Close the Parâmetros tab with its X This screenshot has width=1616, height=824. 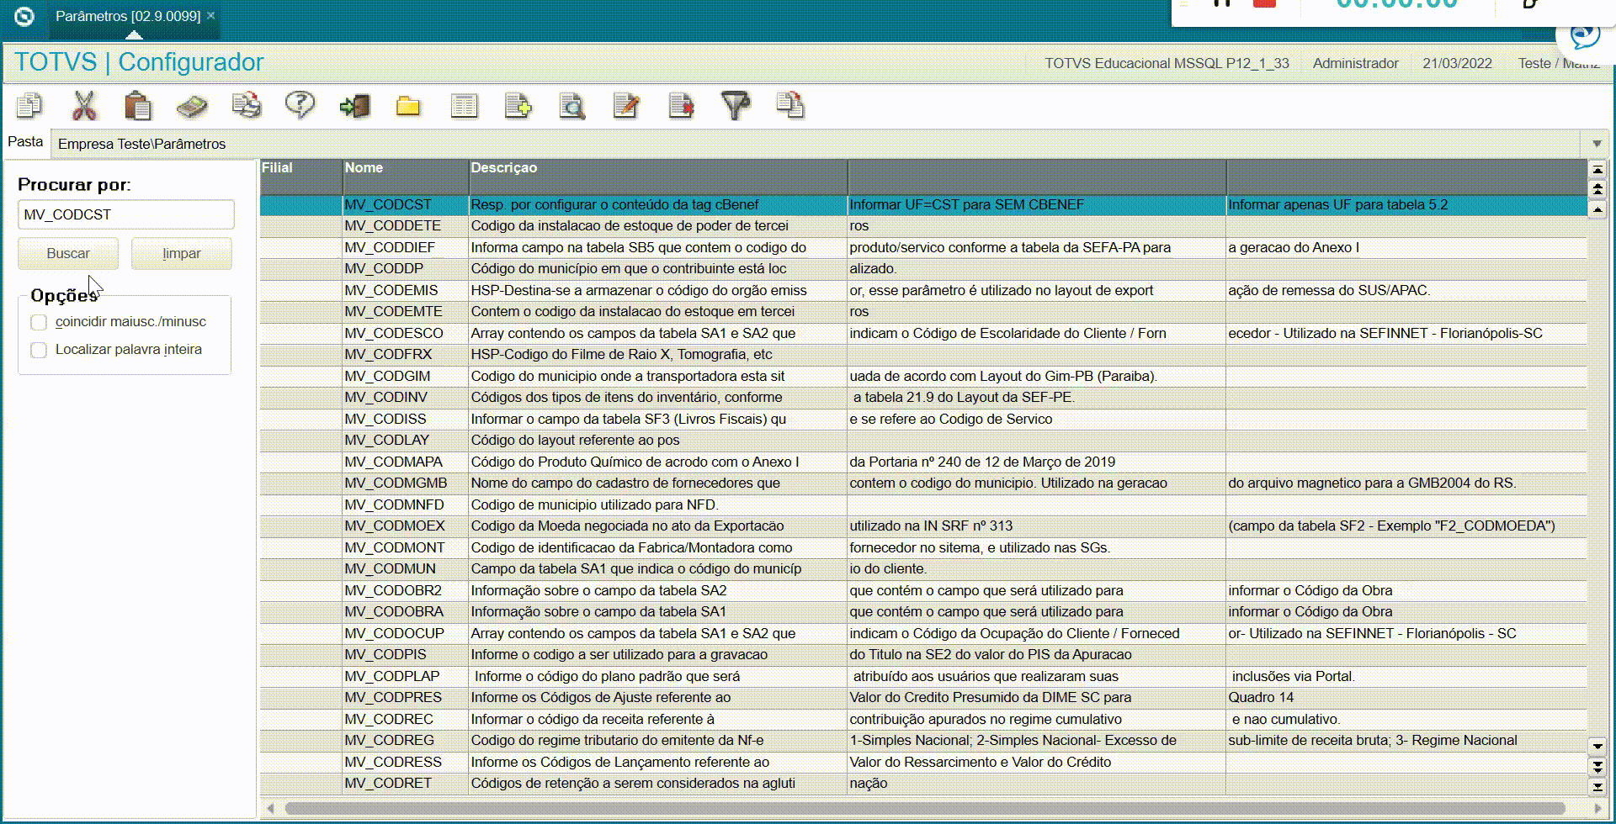coord(210,16)
